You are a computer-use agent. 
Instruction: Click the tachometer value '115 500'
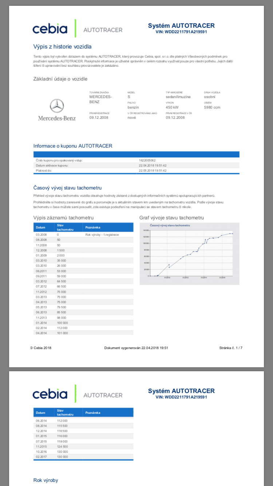coord(62,426)
